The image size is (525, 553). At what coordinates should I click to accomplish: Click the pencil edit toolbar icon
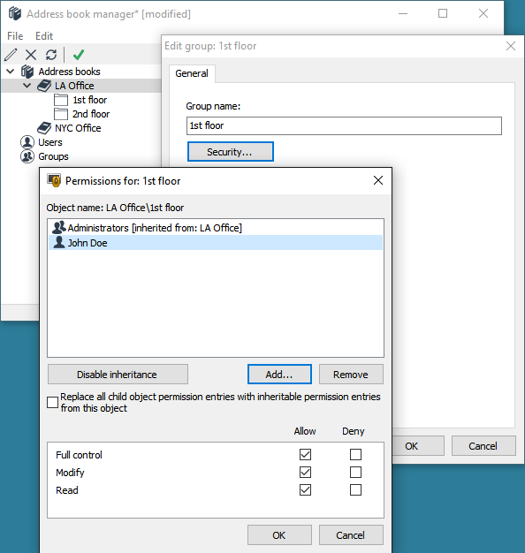[x=11, y=55]
